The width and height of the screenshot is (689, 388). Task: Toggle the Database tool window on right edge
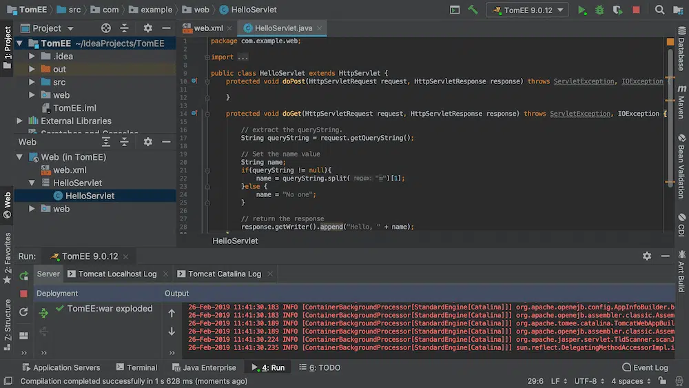point(681,49)
